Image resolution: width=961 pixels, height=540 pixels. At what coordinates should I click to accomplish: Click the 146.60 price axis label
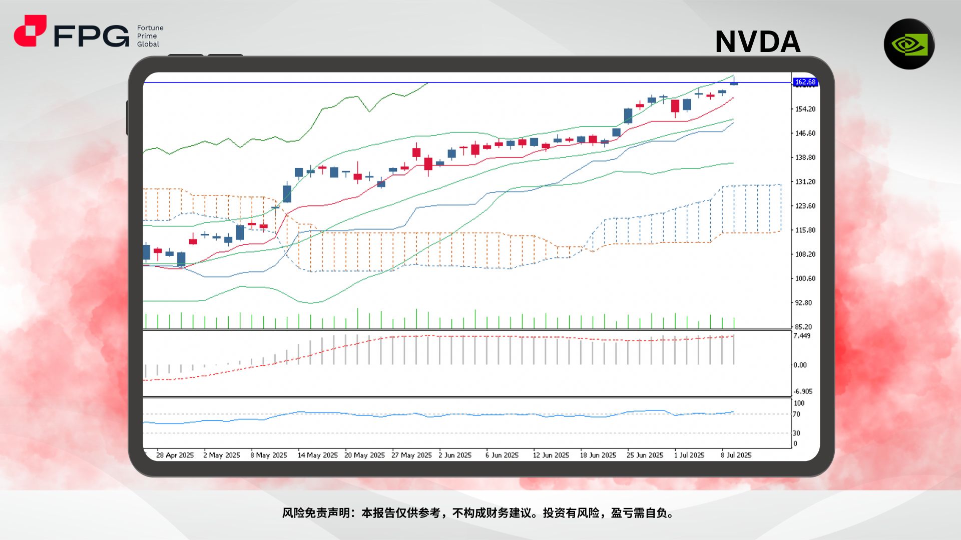pyautogui.click(x=805, y=133)
